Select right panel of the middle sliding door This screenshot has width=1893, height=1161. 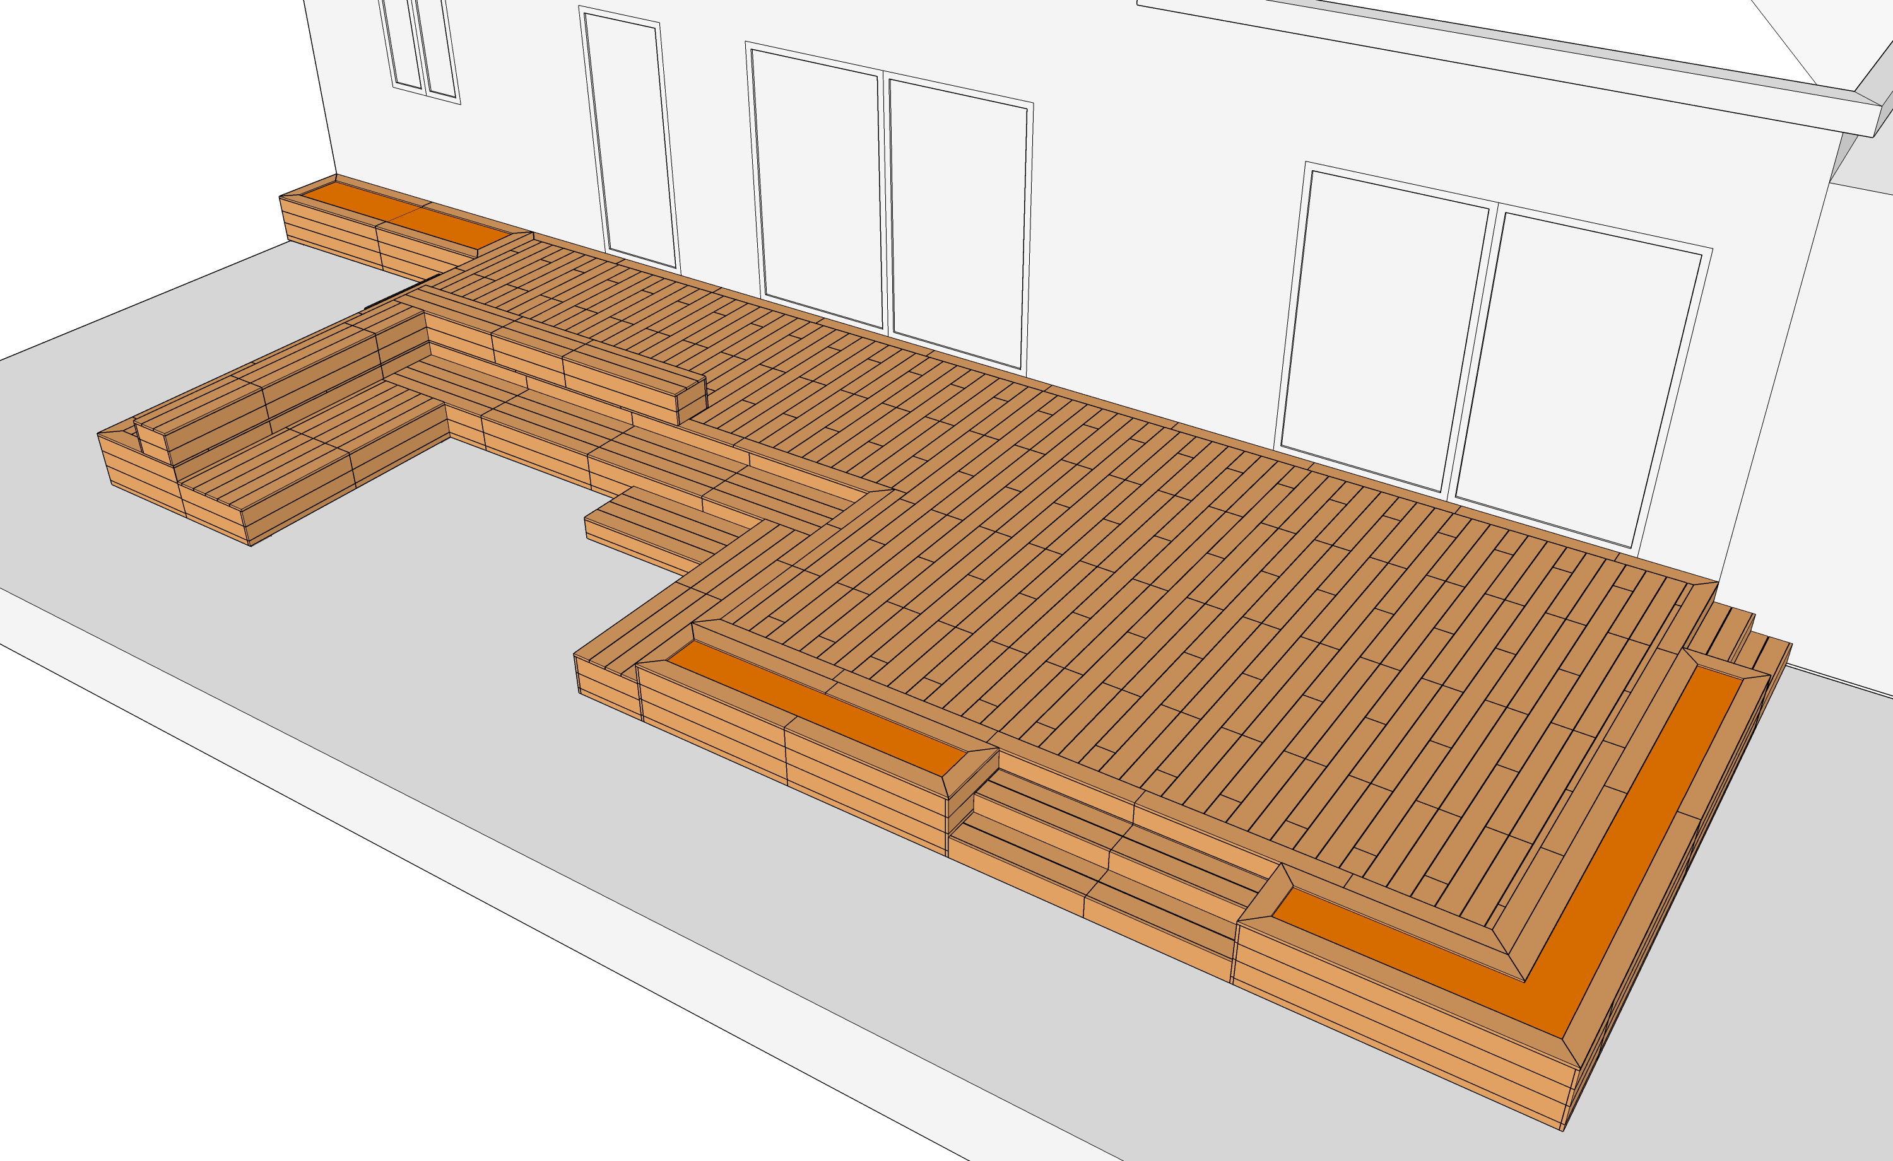(958, 225)
